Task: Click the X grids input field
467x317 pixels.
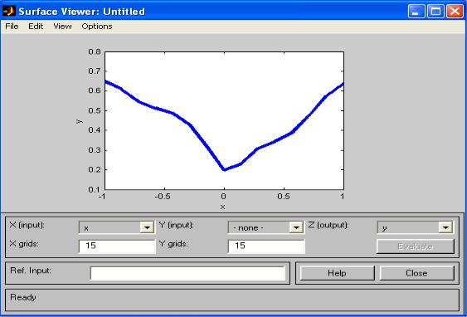Action: pyautogui.click(x=117, y=246)
